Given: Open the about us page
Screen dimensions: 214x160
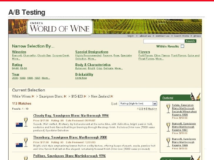Looking at the screenshot, I should click(145, 36).
